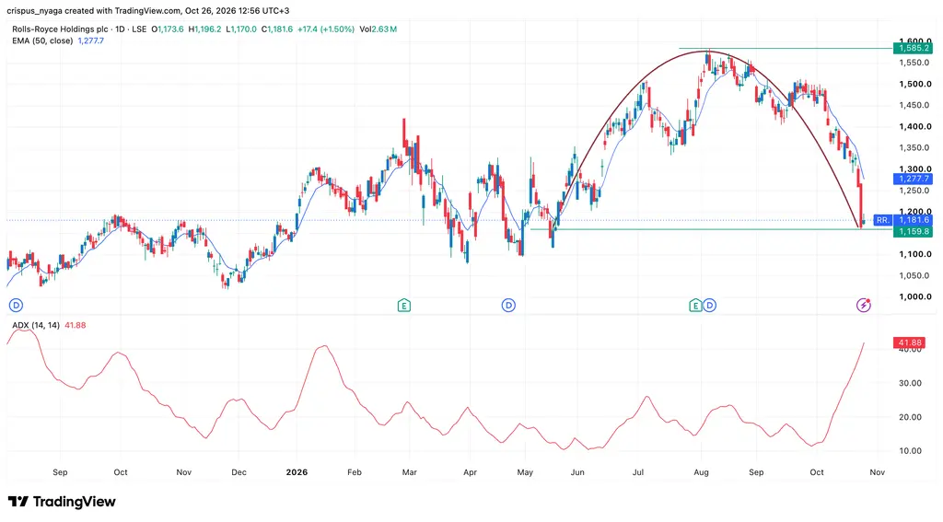Click the Jun label on time axis

pyautogui.click(x=577, y=472)
